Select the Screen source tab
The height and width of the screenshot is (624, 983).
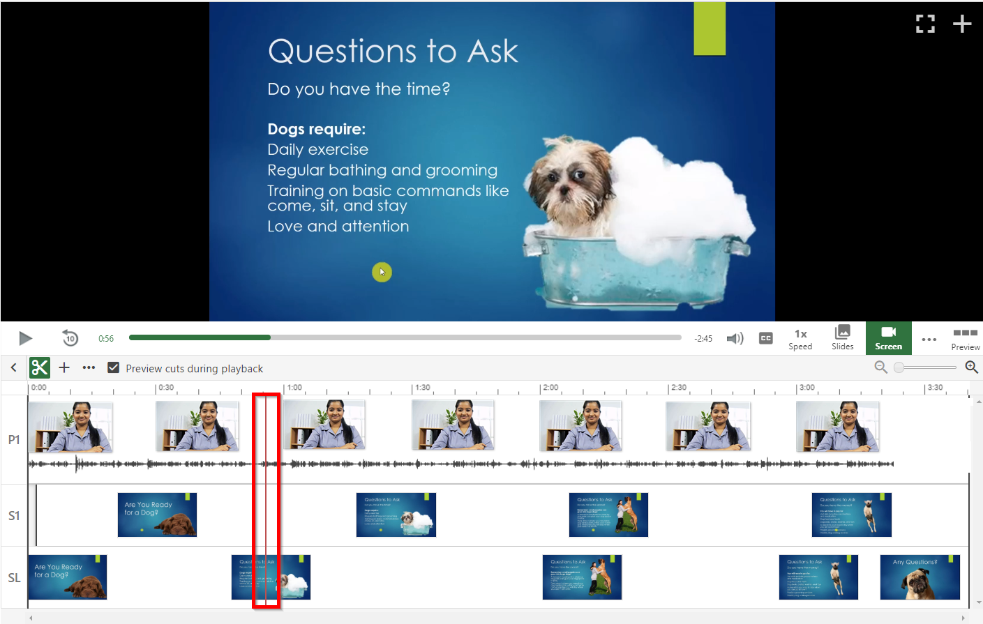coord(888,338)
